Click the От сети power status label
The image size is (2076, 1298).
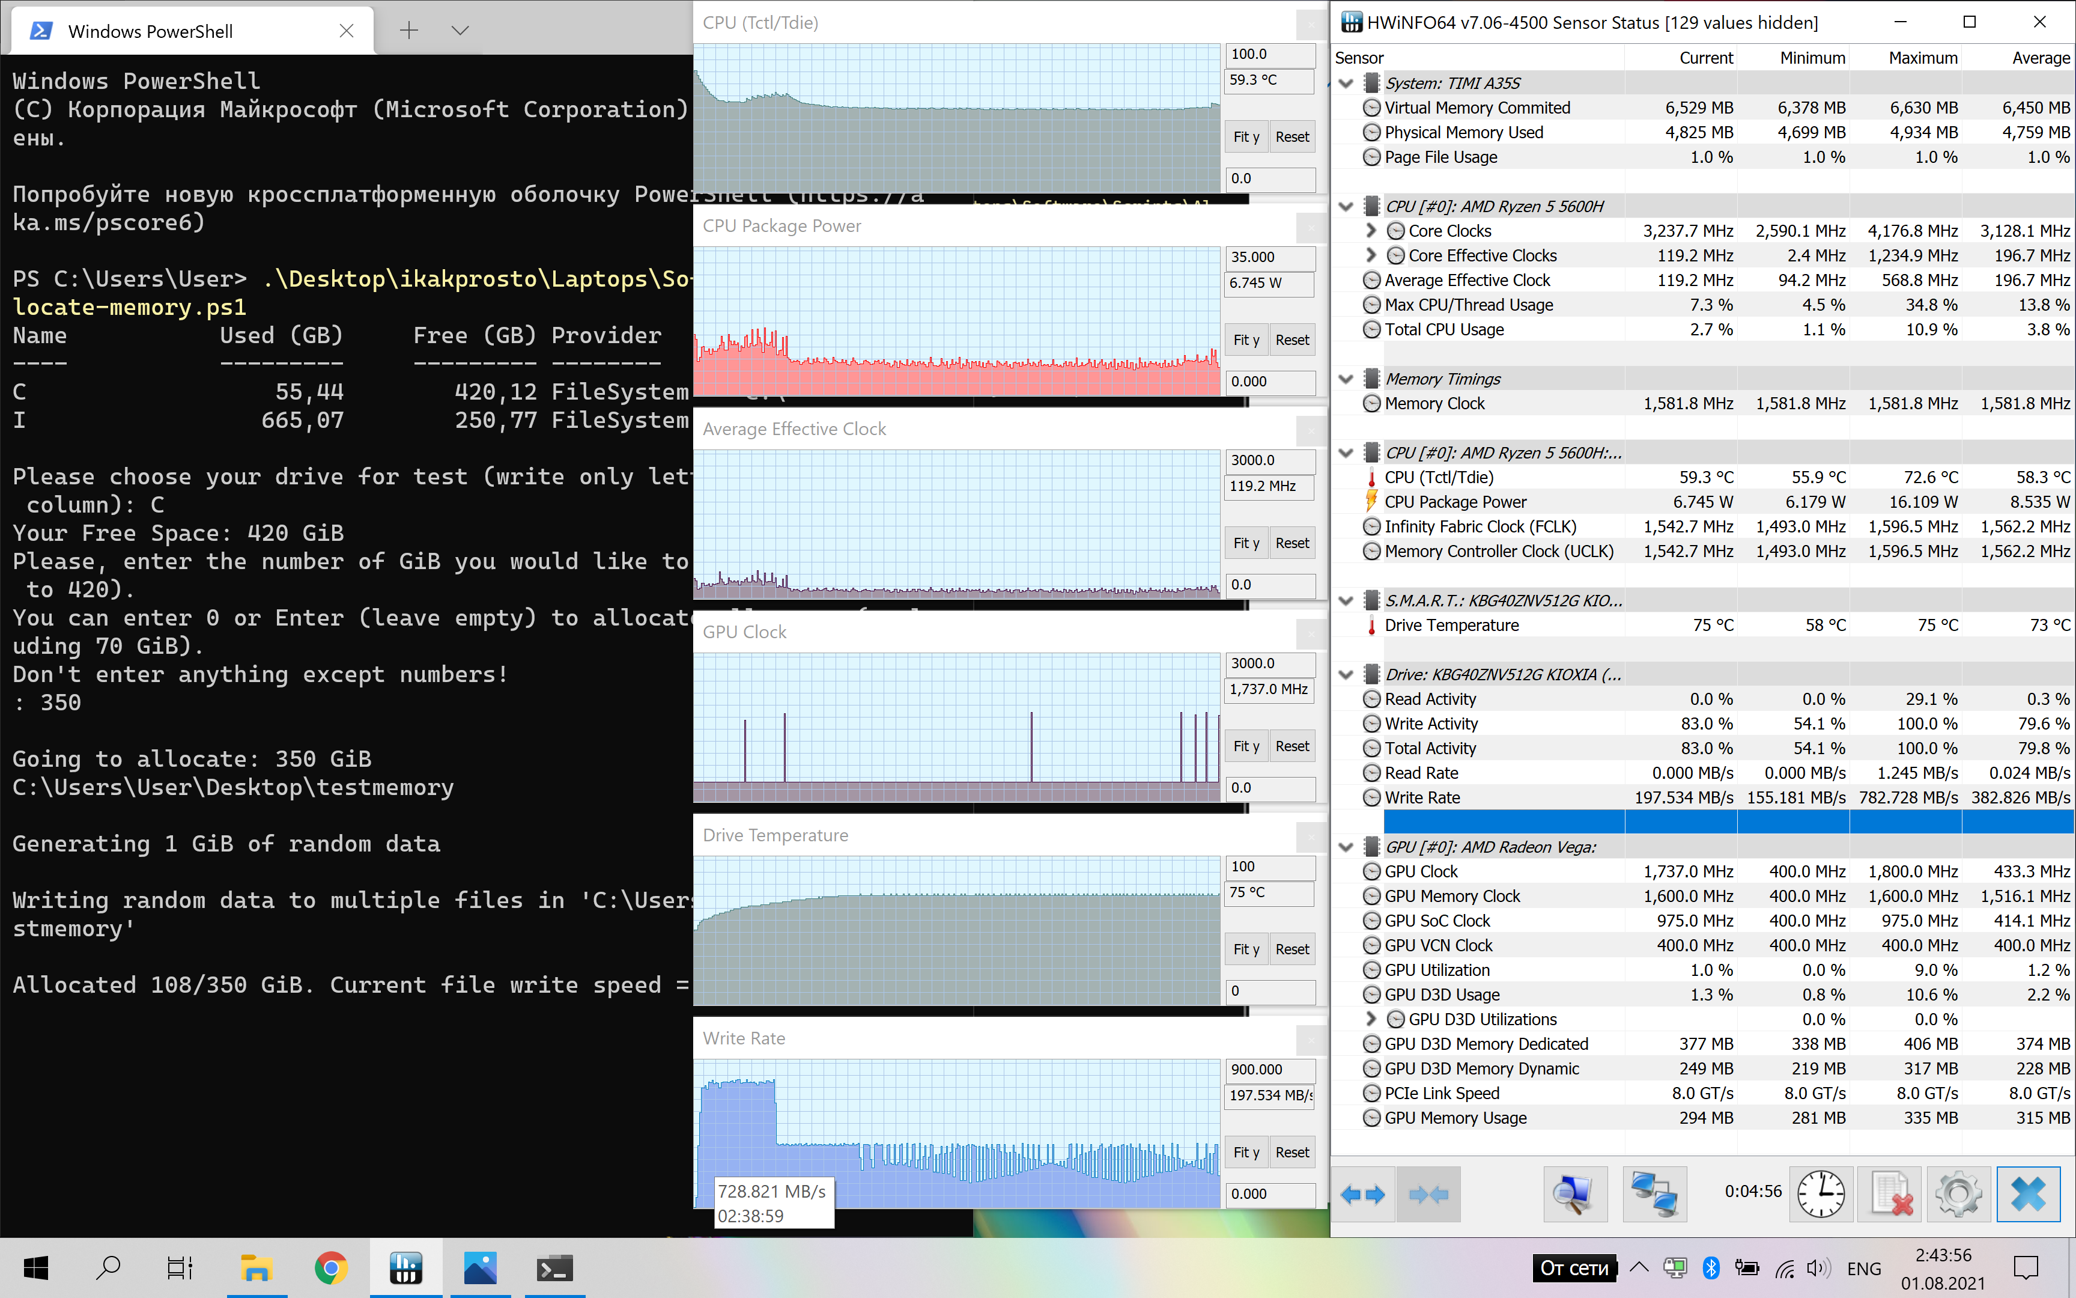[1574, 1268]
